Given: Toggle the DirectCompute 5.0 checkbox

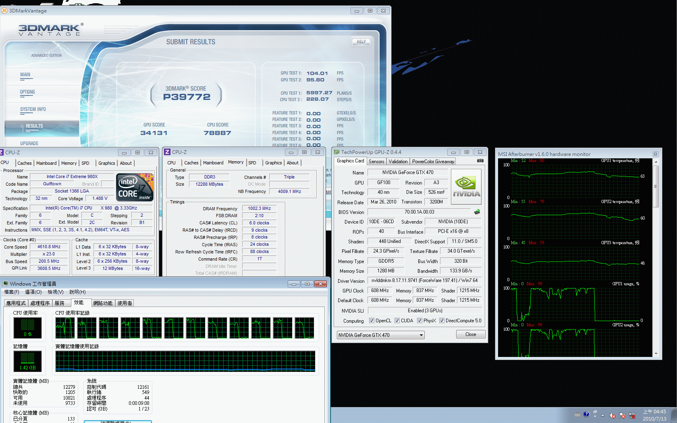Looking at the screenshot, I should 442,321.
